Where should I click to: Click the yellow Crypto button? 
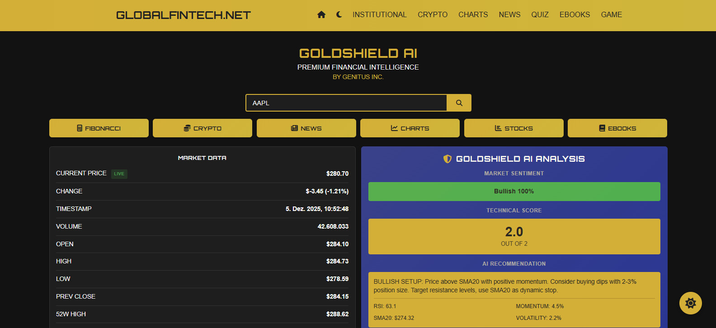tap(203, 128)
